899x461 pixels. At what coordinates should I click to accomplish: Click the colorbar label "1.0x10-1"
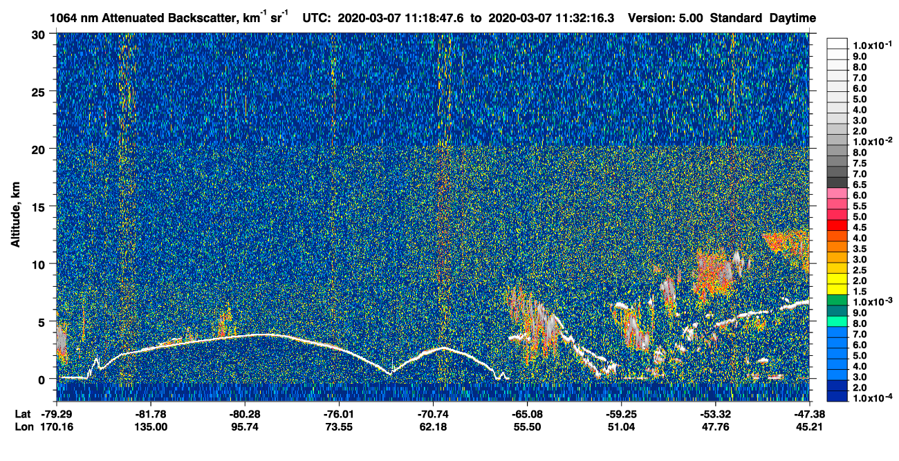(x=871, y=44)
